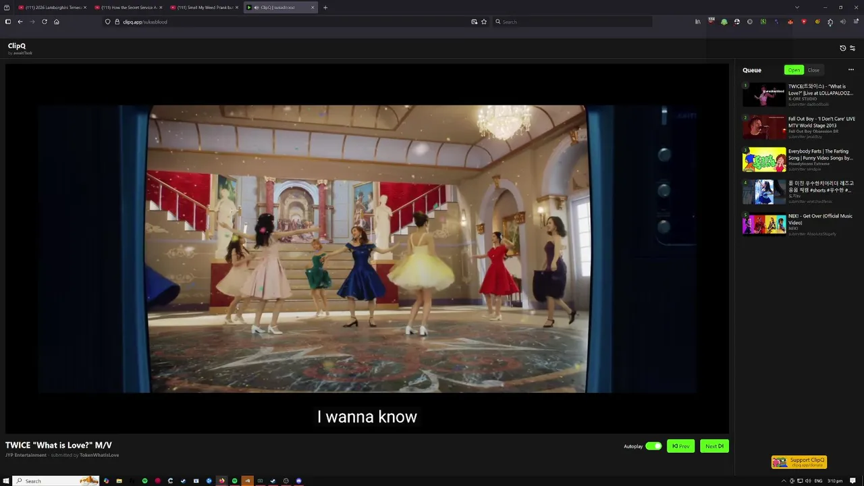Screen dimensions: 864x486
Task: Click the taskbar clock showing 3:10 pm
Action: coord(835,481)
